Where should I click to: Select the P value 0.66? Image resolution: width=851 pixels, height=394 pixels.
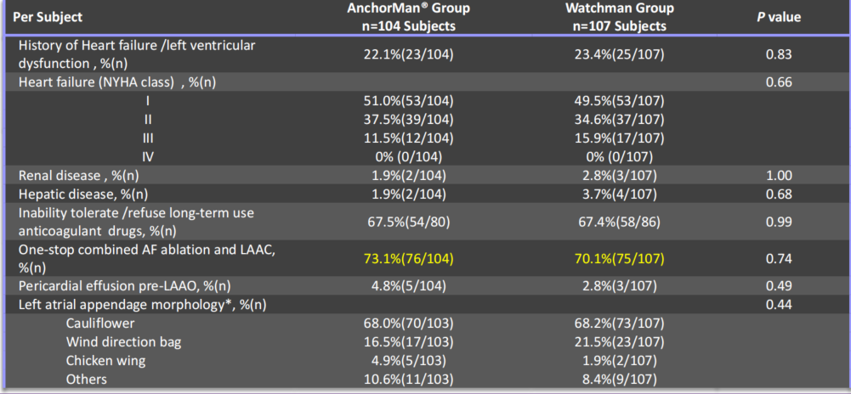click(779, 82)
